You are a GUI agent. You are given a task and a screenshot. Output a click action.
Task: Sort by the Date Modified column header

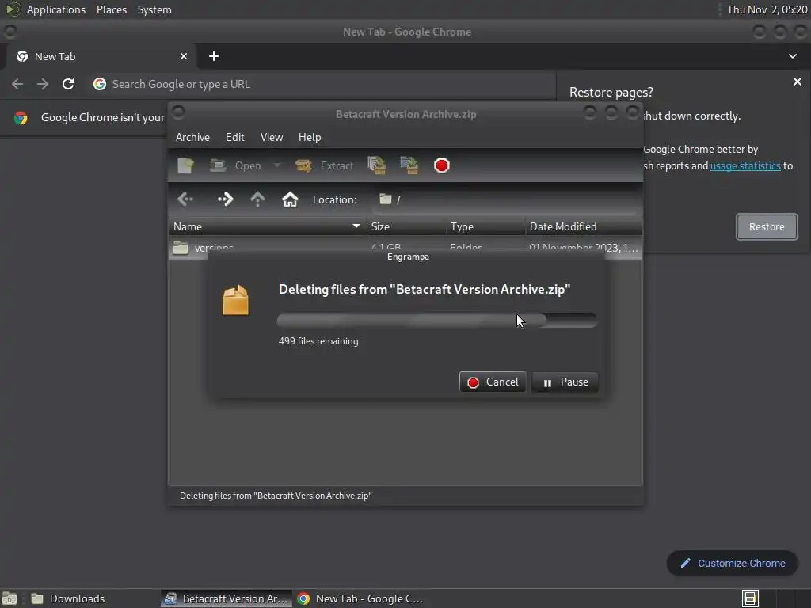click(x=584, y=226)
